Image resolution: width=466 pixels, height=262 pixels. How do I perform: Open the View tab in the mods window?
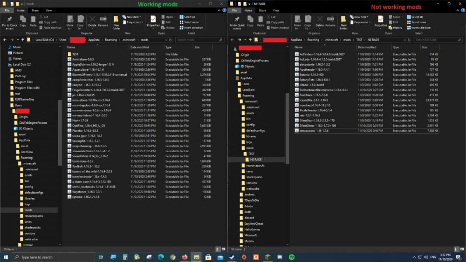49,10
